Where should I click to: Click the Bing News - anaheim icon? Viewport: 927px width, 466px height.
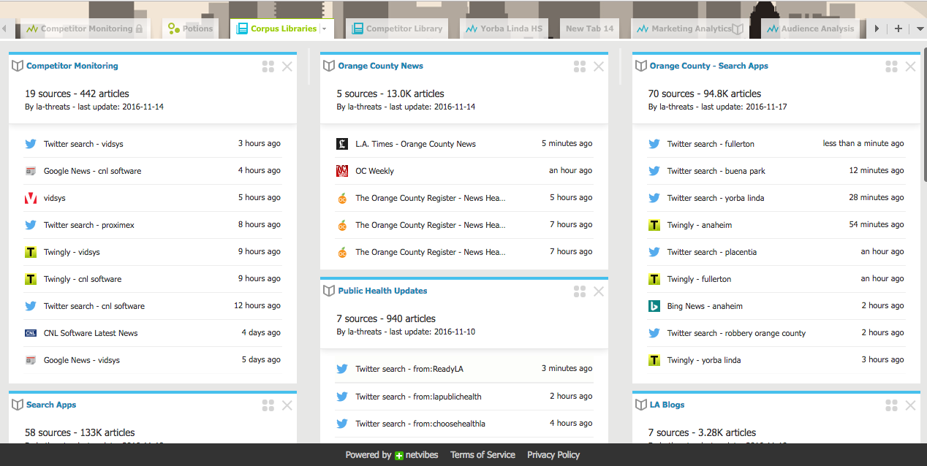click(654, 306)
